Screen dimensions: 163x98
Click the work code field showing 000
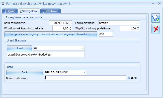pos(106,34)
